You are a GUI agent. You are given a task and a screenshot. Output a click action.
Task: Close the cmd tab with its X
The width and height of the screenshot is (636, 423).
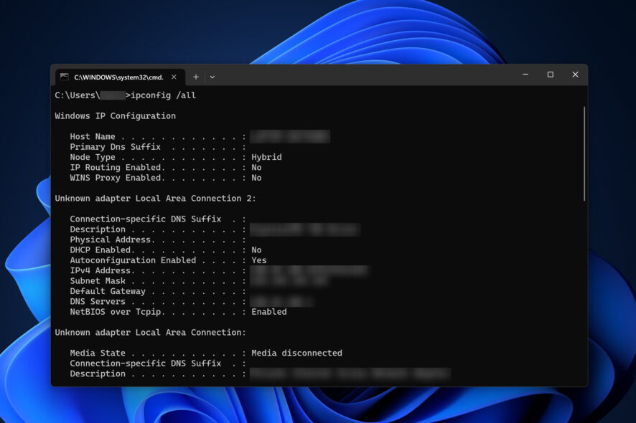coord(174,77)
